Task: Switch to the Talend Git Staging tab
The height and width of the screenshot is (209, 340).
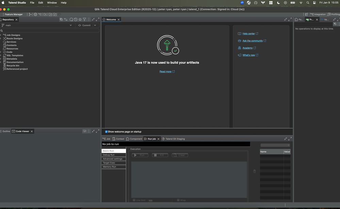Action: coord(173,139)
